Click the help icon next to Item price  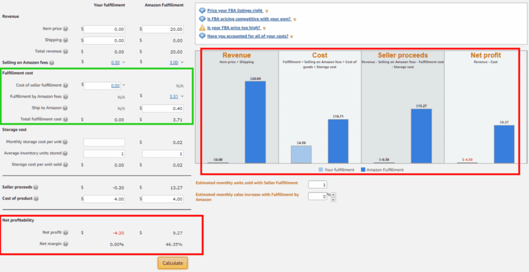pos(66,29)
